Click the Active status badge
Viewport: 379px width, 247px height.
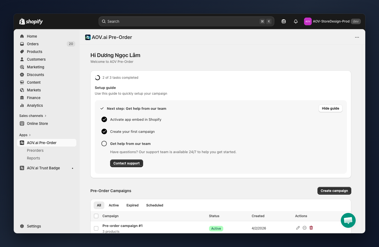216,229
